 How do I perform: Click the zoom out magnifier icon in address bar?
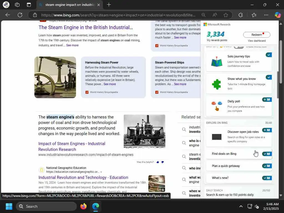coord(203,15)
